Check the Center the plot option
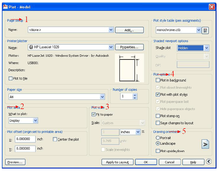 click(55, 139)
